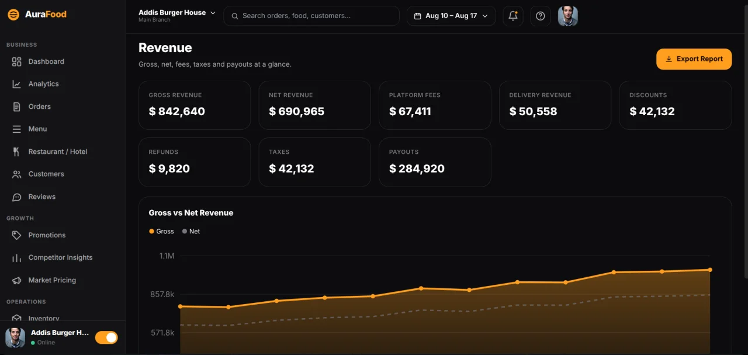Click the Net Revenue $690,965 card
Screen dimensions: 748x355
(315, 105)
